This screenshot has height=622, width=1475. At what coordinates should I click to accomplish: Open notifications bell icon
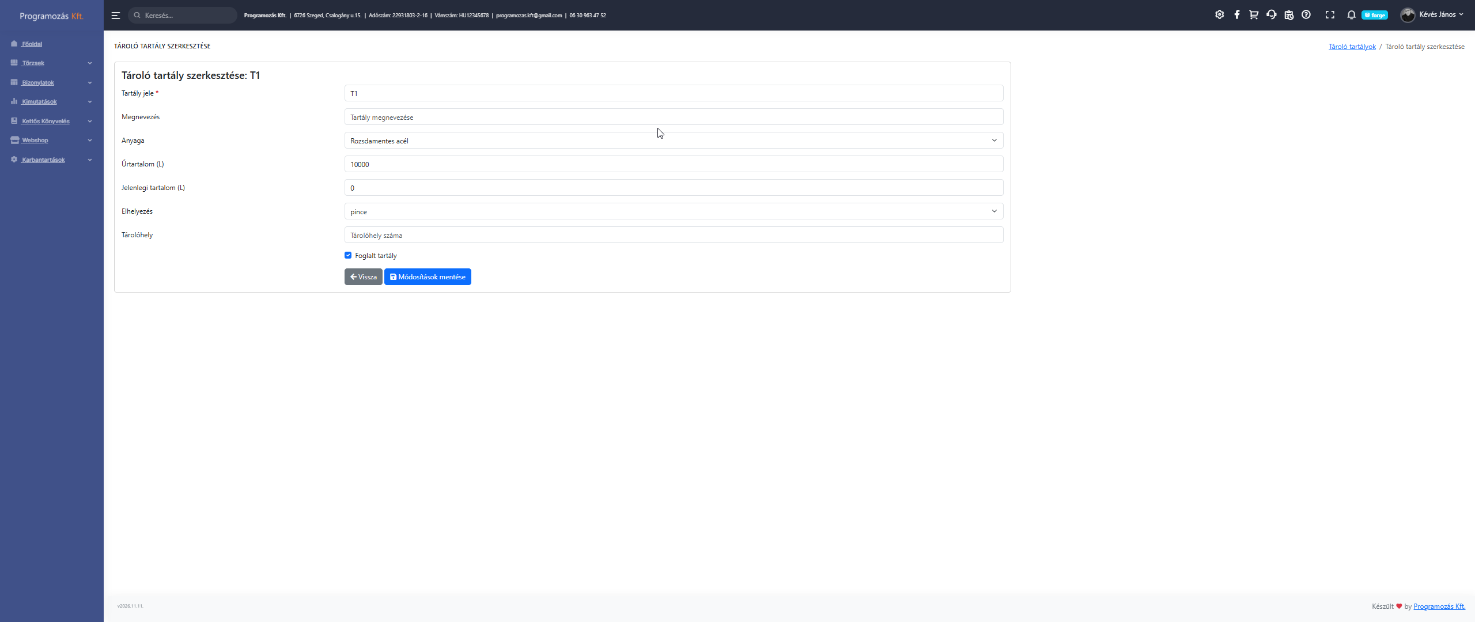click(1351, 15)
